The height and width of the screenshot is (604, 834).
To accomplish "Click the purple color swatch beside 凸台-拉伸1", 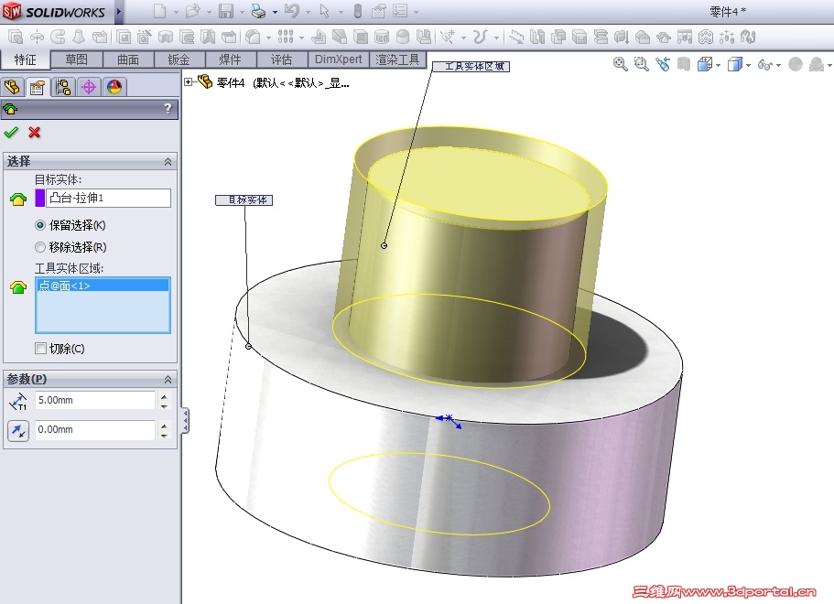I will pos(40,198).
